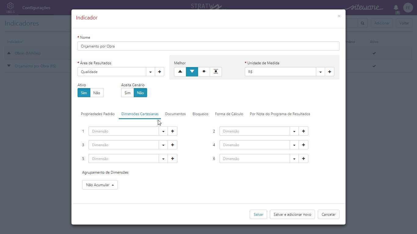
Task: Select the down arrow 'Melhor' option
Action: click(x=192, y=72)
